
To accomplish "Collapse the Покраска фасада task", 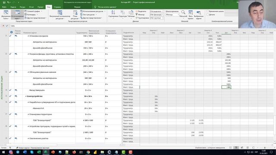I will pyautogui.click(x=28, y=54).
